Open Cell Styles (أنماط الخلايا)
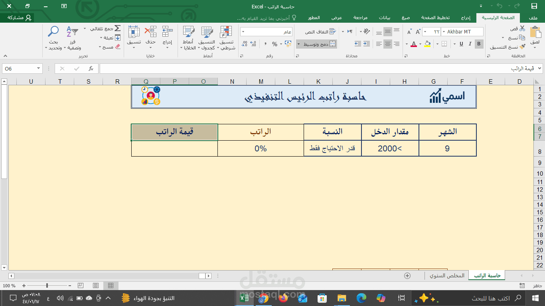Viewport: 545px width, 306px height. coord(188,38)
